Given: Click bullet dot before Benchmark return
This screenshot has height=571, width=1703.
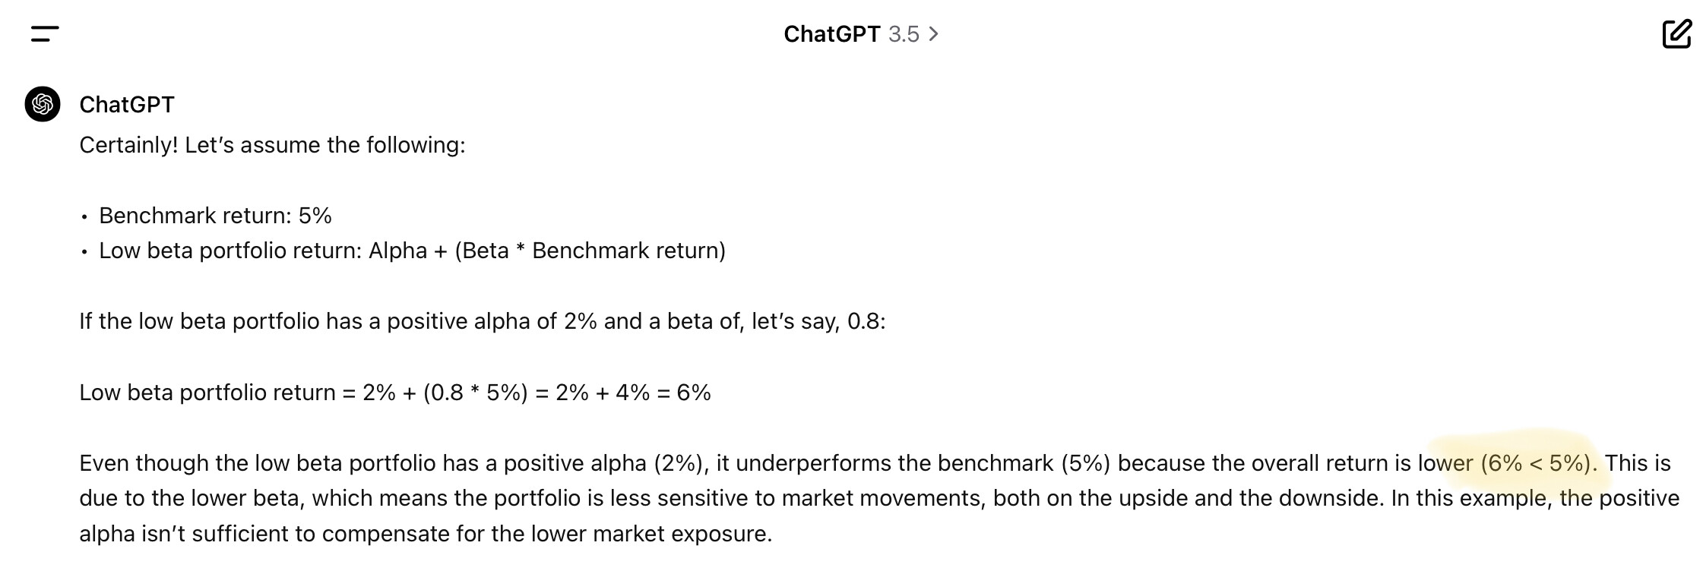Looking at the screenshot, I should [84, 217].
